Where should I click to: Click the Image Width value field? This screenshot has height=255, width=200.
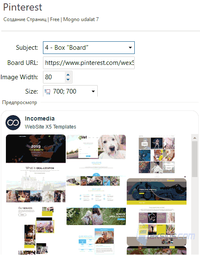click(54, 77)
